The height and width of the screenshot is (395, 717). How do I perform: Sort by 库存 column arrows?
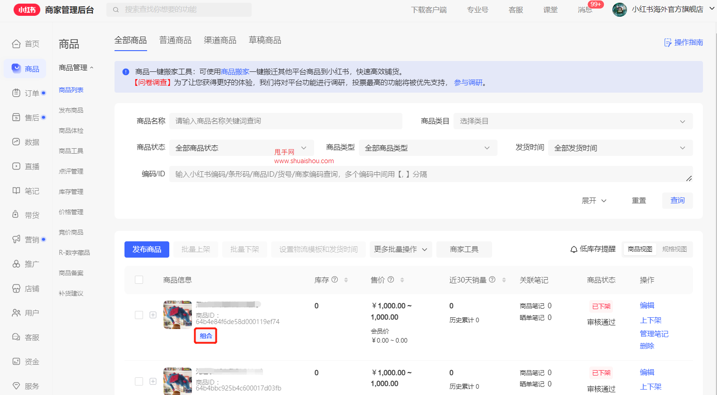(346, 280)
